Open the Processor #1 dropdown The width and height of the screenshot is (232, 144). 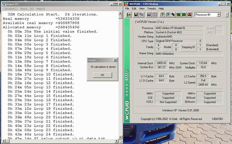tap(219, 15)
